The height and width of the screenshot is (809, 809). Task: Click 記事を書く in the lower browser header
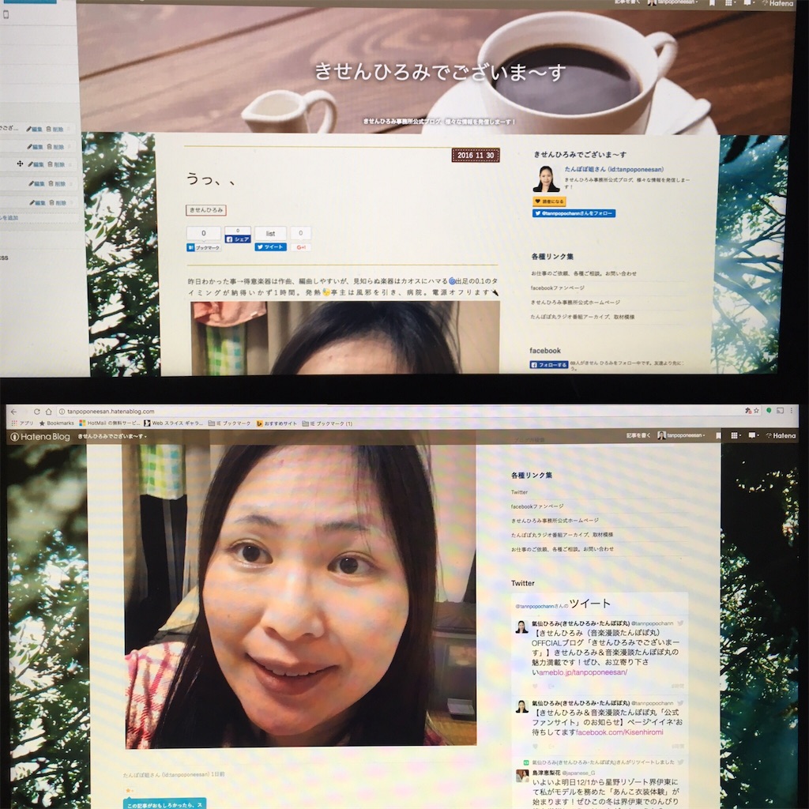638,435
